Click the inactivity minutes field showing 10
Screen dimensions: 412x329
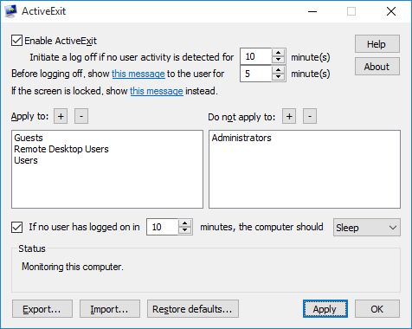click(x=256, y=56)
